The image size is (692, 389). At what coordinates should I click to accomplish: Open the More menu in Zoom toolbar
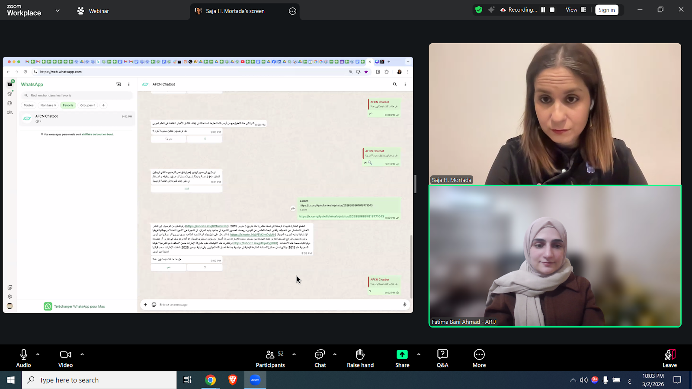(x=479, y=359)
